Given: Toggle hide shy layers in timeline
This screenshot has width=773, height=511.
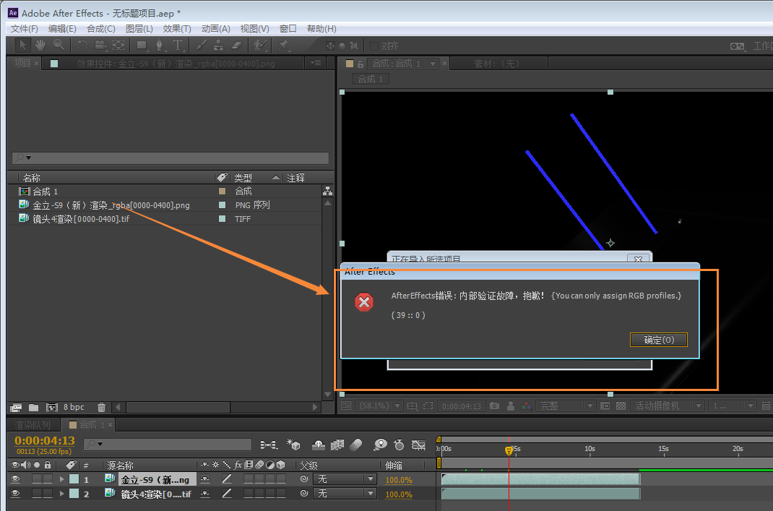Looking at the screenshot, I should coord(319,445).
